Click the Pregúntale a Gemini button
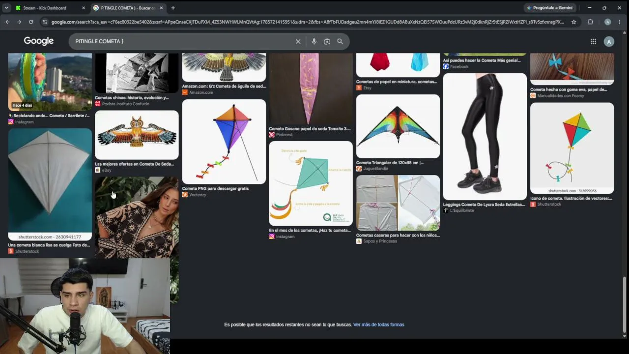Viewport: 629px width, 354px height. pos(549,8)
